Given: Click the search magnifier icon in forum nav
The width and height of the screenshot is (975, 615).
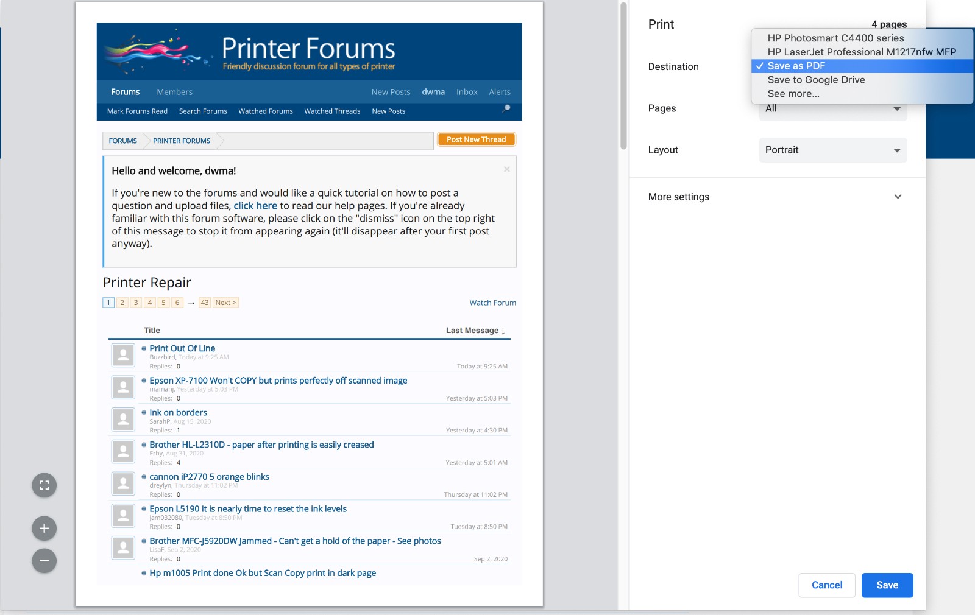Looking at the screenshot, I should coord(506,108).
